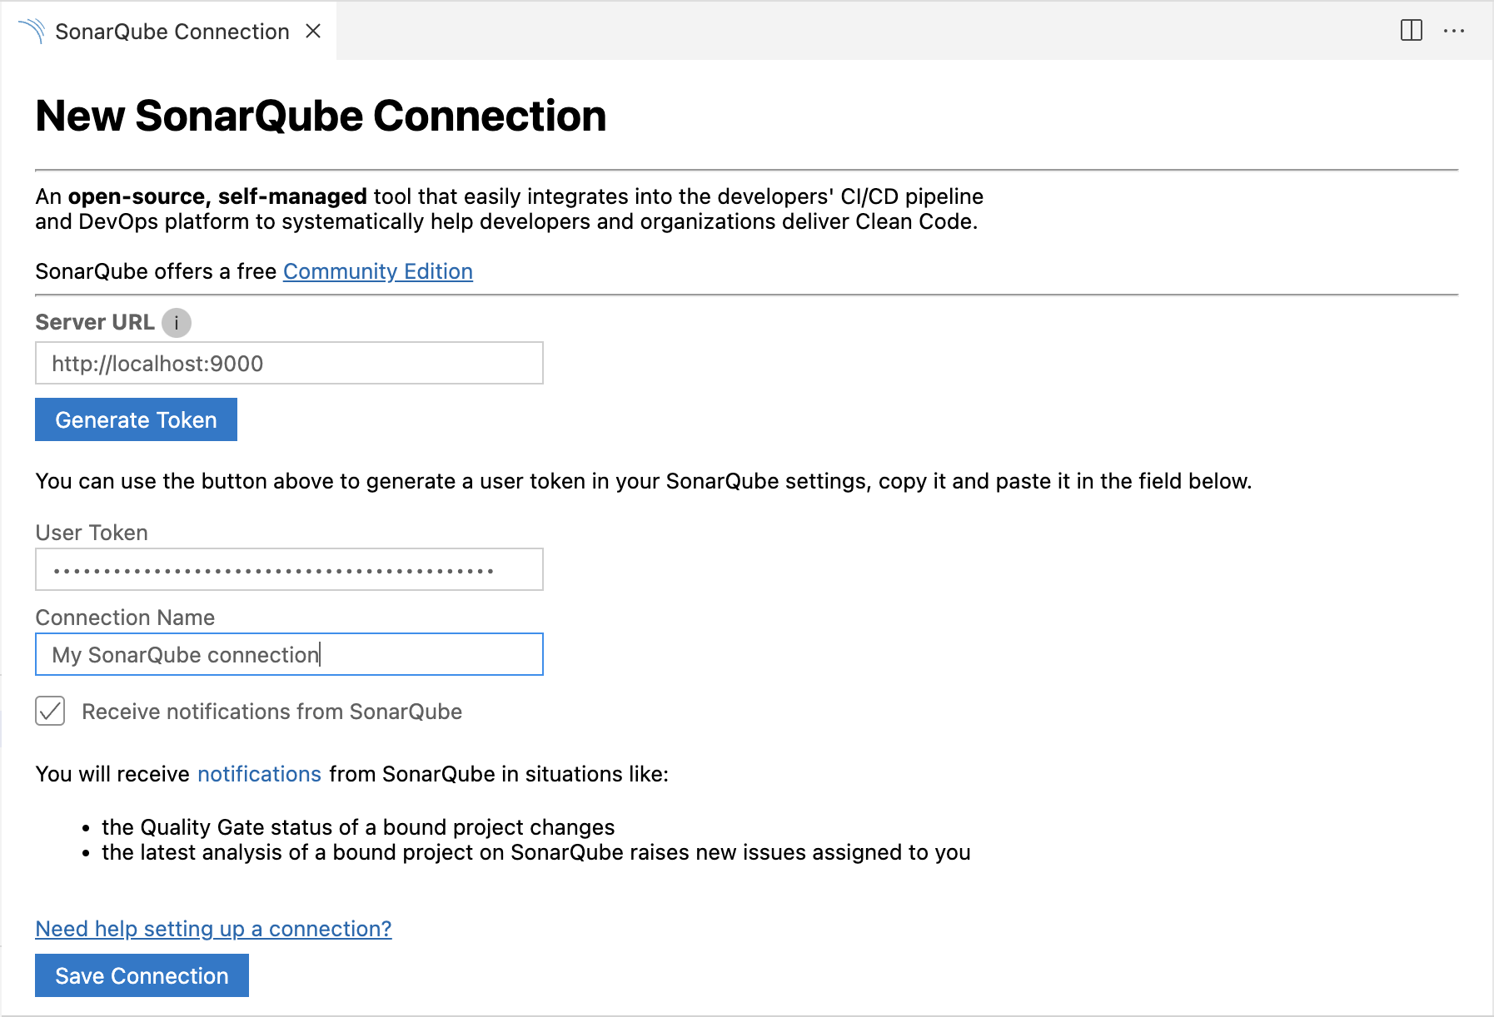Close the SonarQube Connection tab

[x=313, y=31]
